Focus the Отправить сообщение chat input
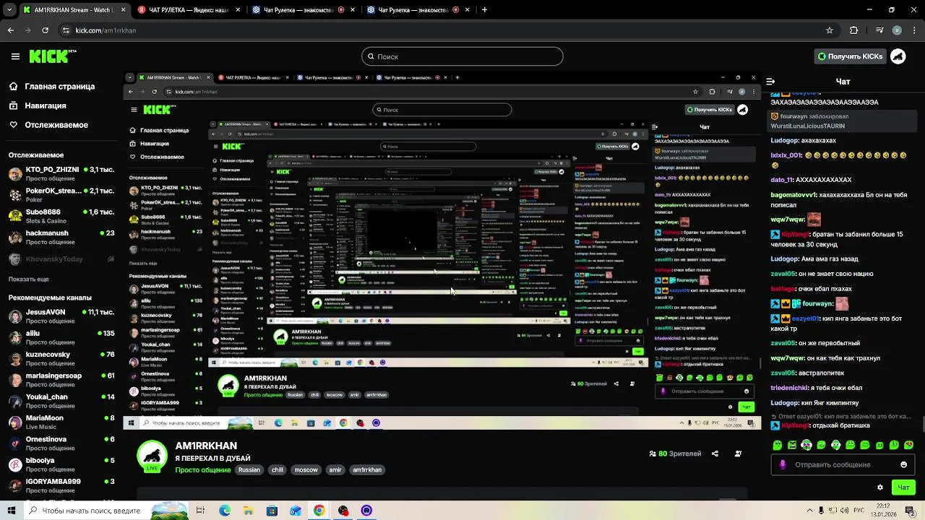 point(843,464)
